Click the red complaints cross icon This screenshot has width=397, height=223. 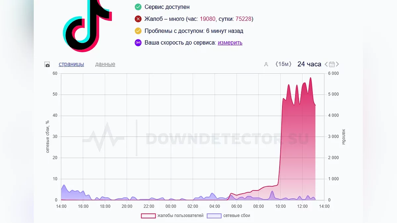pyautogui.click(x=138, y=19)
